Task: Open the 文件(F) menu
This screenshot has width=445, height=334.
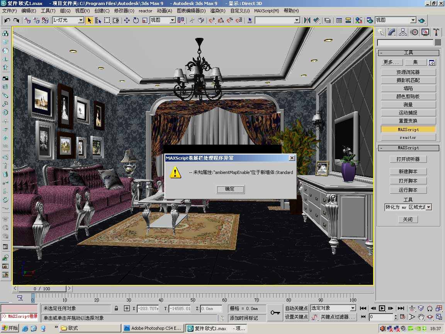Action: 9,11
